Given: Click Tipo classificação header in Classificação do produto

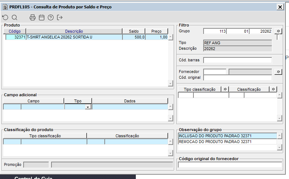Looking at the screenshot, I should click(x=45, y=136).
